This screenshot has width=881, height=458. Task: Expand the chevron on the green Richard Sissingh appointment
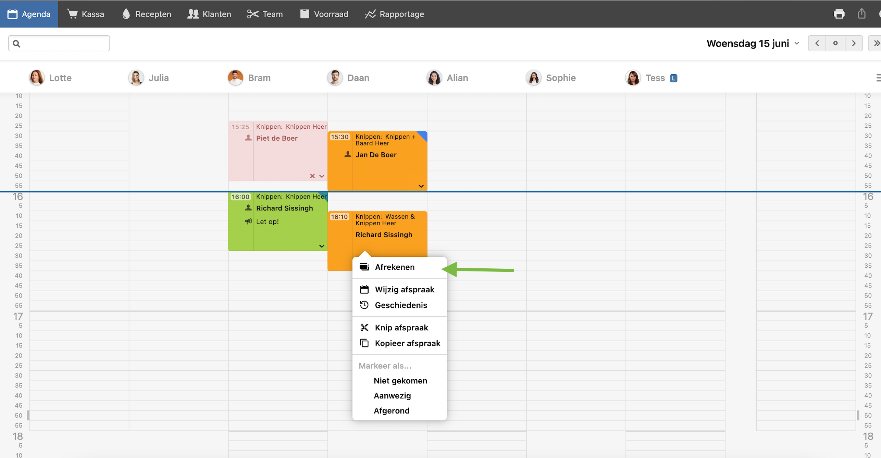pyautogui.click(x=322, y=246)
